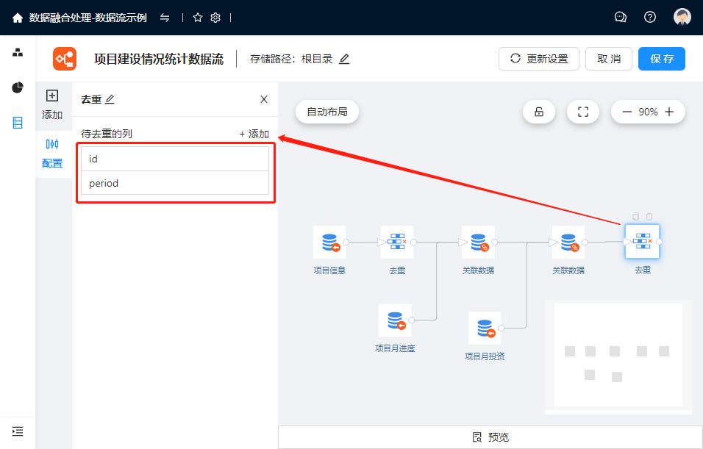This screenshot has width=703, height=449.
Task: Toggle fullscreen canvas view
Action: [583, 112]
